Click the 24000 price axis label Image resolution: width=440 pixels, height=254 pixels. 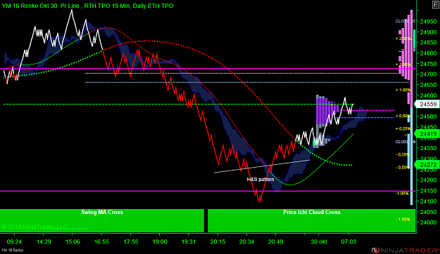[428, 222]
